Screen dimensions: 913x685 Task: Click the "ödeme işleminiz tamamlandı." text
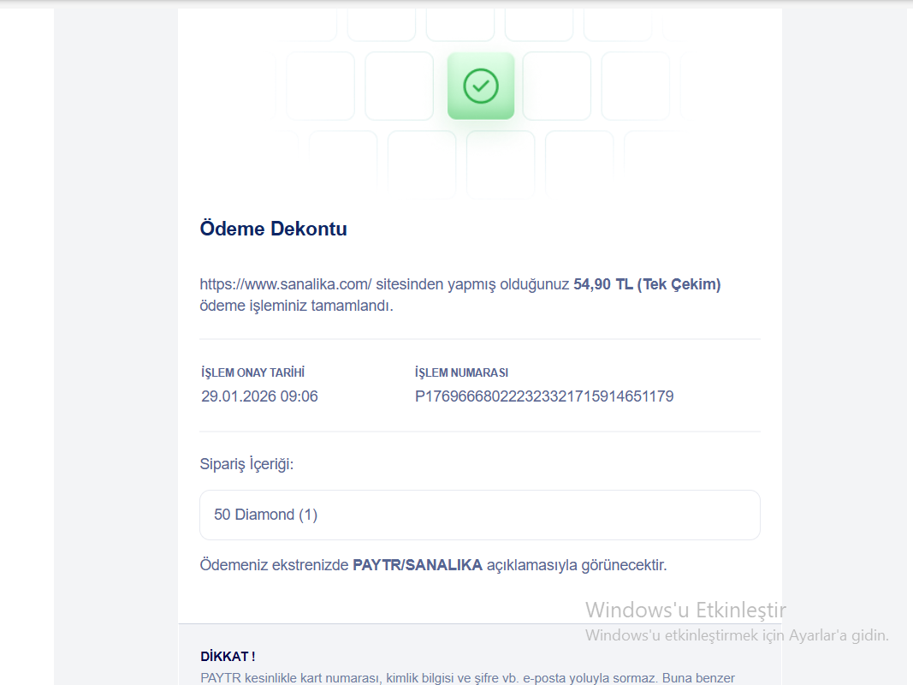296,306
